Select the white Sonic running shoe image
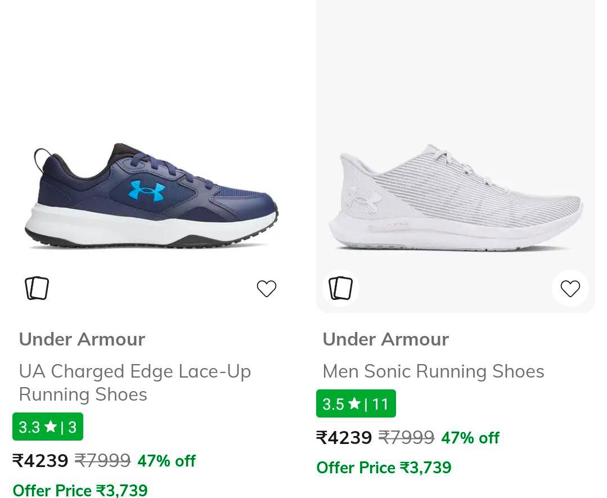Screen dimensions: 607x498 click(x=456, y=197)
